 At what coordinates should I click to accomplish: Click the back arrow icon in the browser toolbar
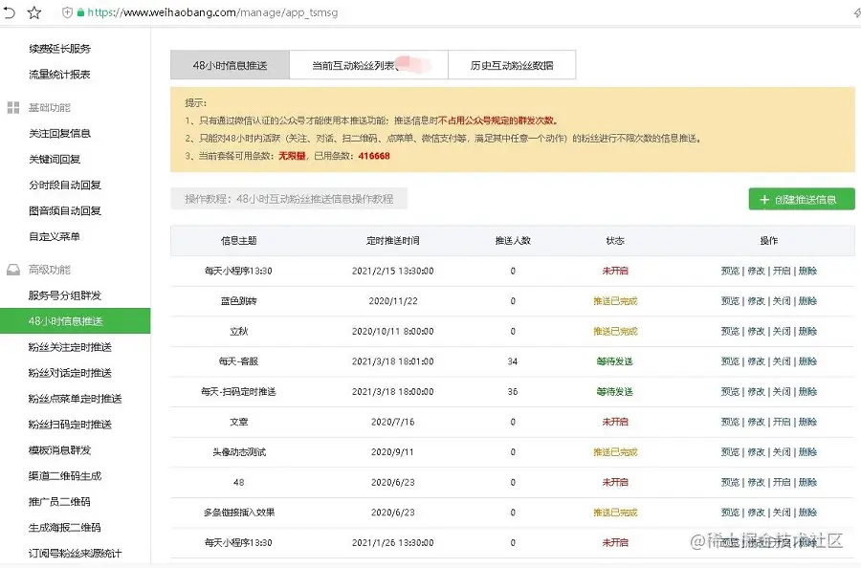pos(10,13)
